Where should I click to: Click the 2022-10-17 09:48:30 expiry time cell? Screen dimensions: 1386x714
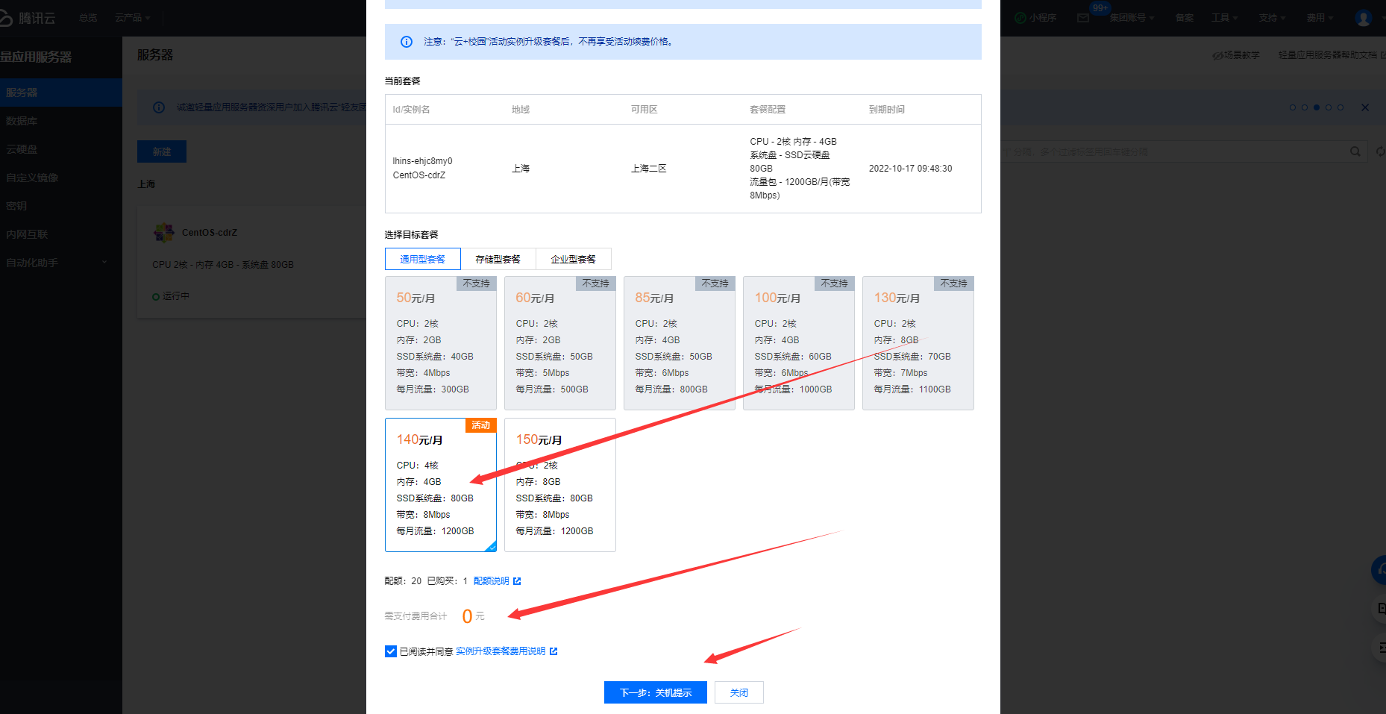(910, 169)
